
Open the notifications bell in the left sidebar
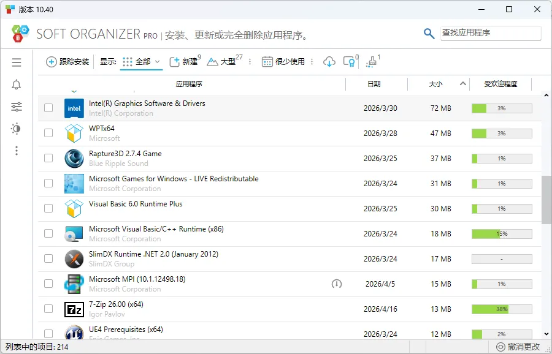[16, 85]
